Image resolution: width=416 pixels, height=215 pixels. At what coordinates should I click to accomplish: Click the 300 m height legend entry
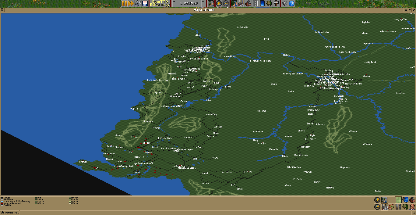[39, 203]
